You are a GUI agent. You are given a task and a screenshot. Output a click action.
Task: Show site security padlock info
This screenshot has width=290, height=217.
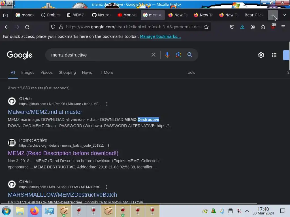click(61, 27)
